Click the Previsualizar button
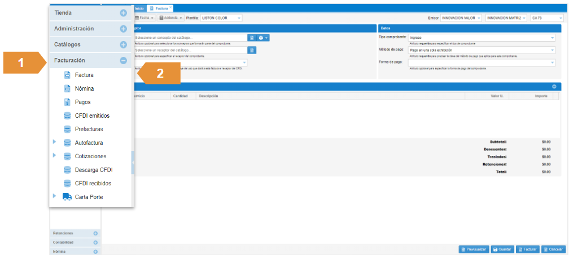Viewport: 569px width, 255px height. click(x=473, y=249)
